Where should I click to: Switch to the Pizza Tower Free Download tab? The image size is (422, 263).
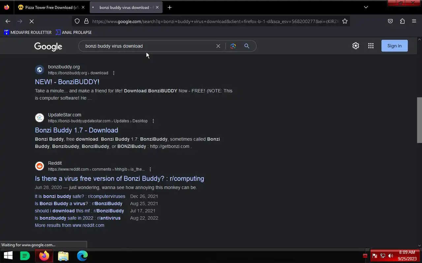coord(51,7)
